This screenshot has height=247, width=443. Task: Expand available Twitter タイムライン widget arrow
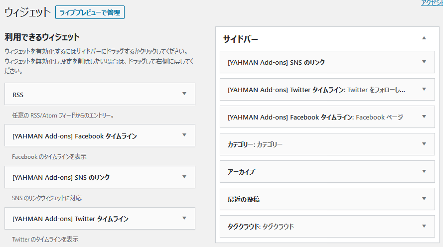(x=184, y=218)
